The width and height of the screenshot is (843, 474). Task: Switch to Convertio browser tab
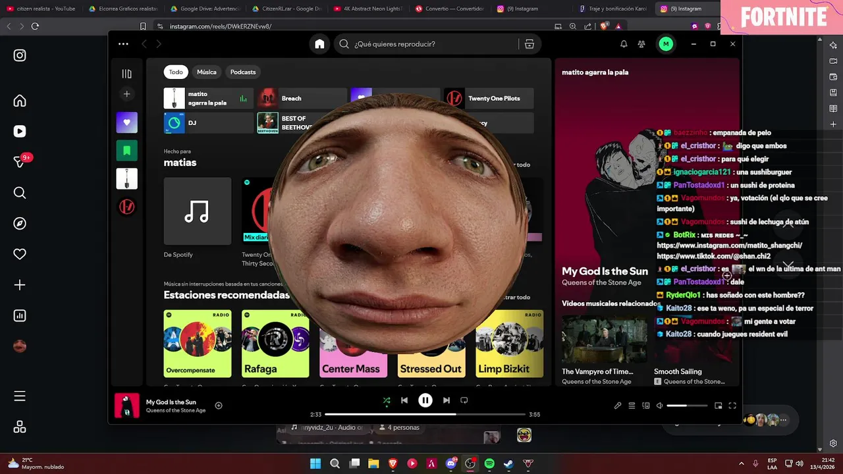(452, 9)
